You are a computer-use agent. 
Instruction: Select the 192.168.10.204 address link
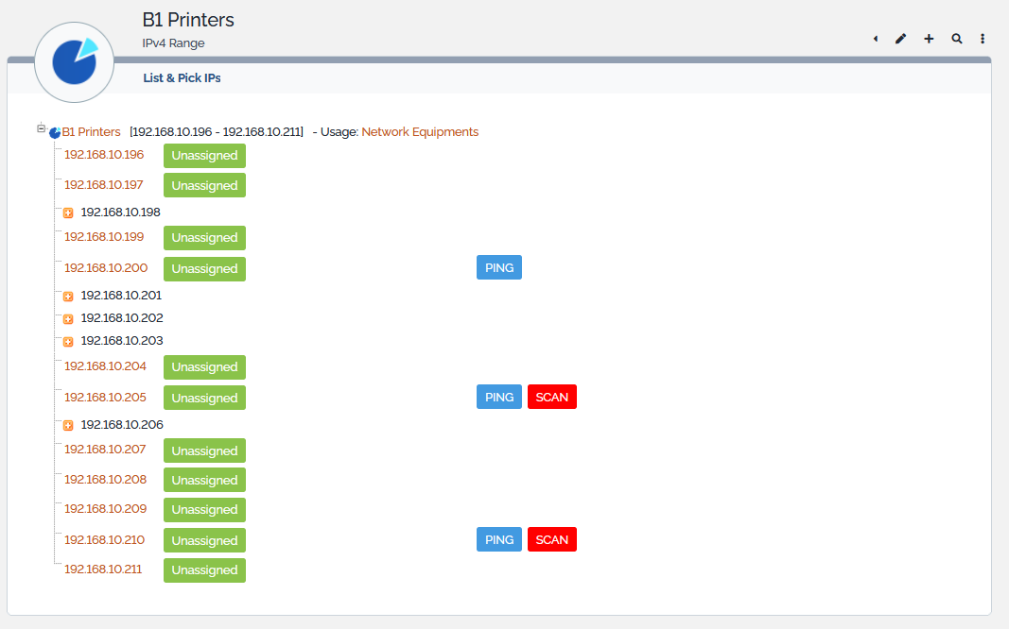(x=105, y=366)
